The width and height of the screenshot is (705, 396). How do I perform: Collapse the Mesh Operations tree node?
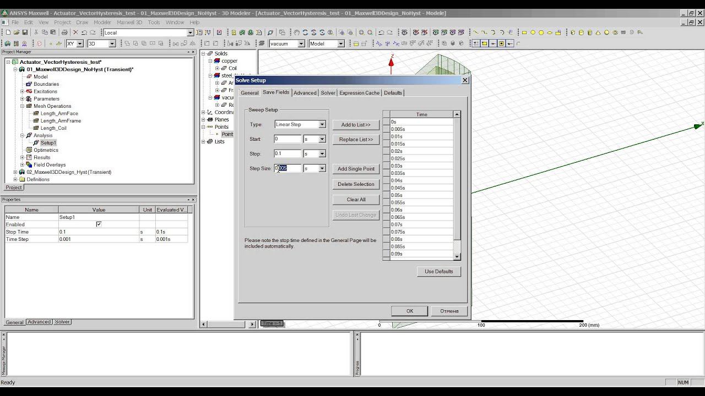(x=22, y=106)
